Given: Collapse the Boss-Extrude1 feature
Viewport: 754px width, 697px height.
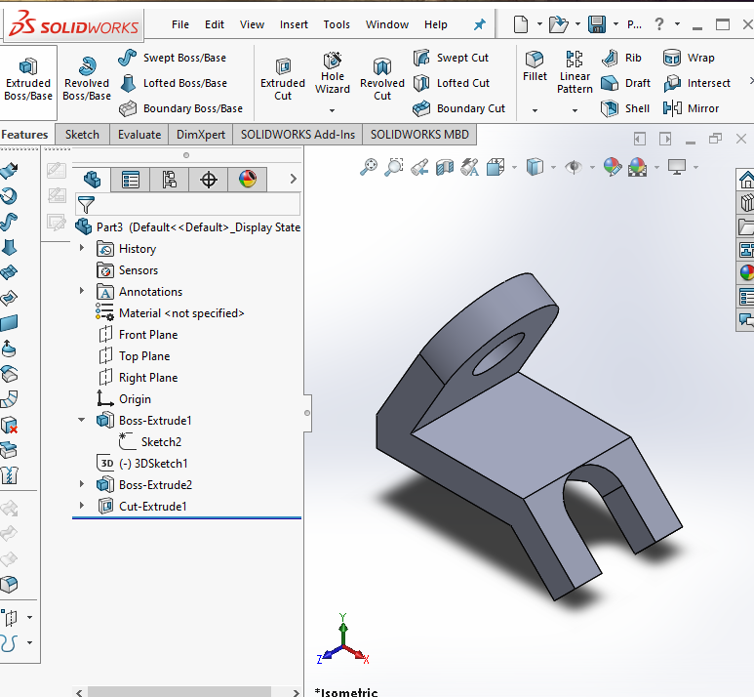Looking at the screenshot, I should click(82, 420).
